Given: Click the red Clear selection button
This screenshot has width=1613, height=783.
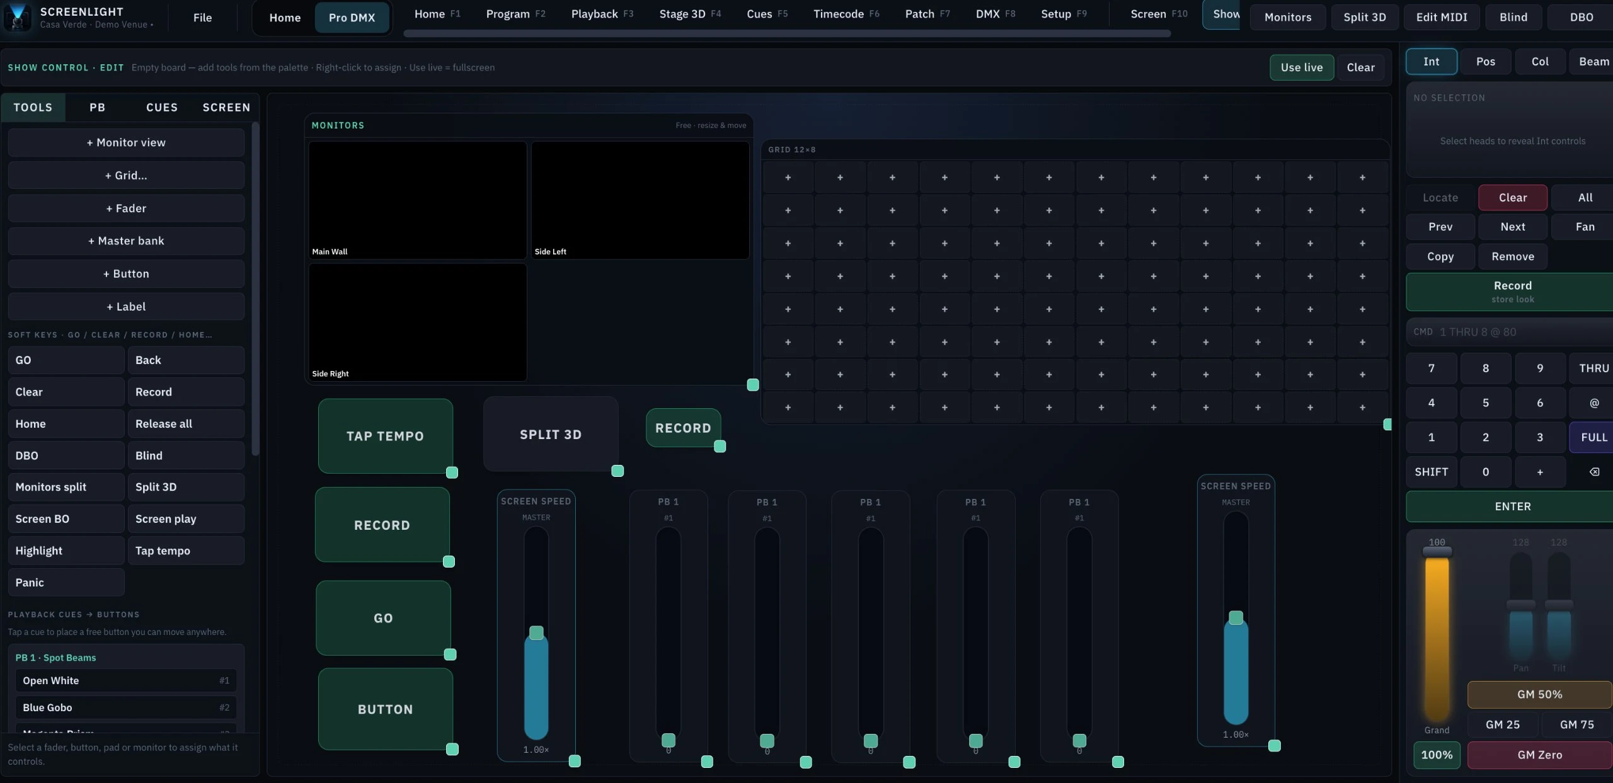Looking at the screenshot, I should (1512, 198).
